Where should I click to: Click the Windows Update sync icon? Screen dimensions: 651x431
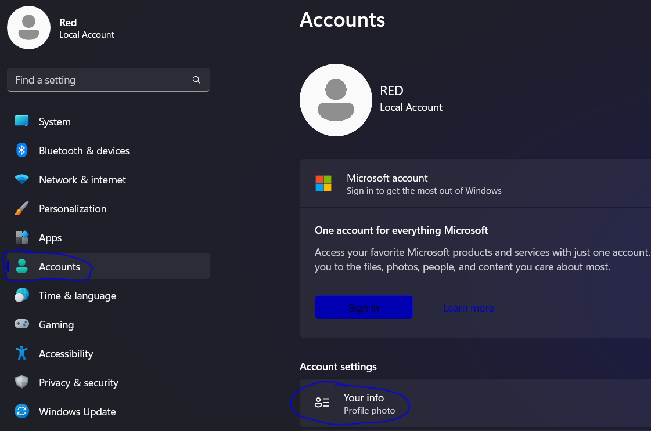(21, 411)
